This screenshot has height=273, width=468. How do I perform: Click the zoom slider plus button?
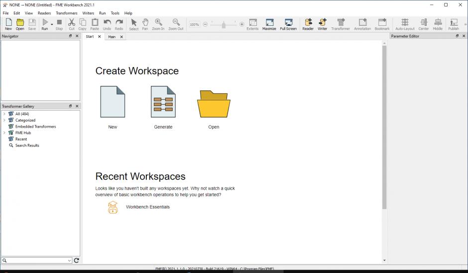click(242, 24)
